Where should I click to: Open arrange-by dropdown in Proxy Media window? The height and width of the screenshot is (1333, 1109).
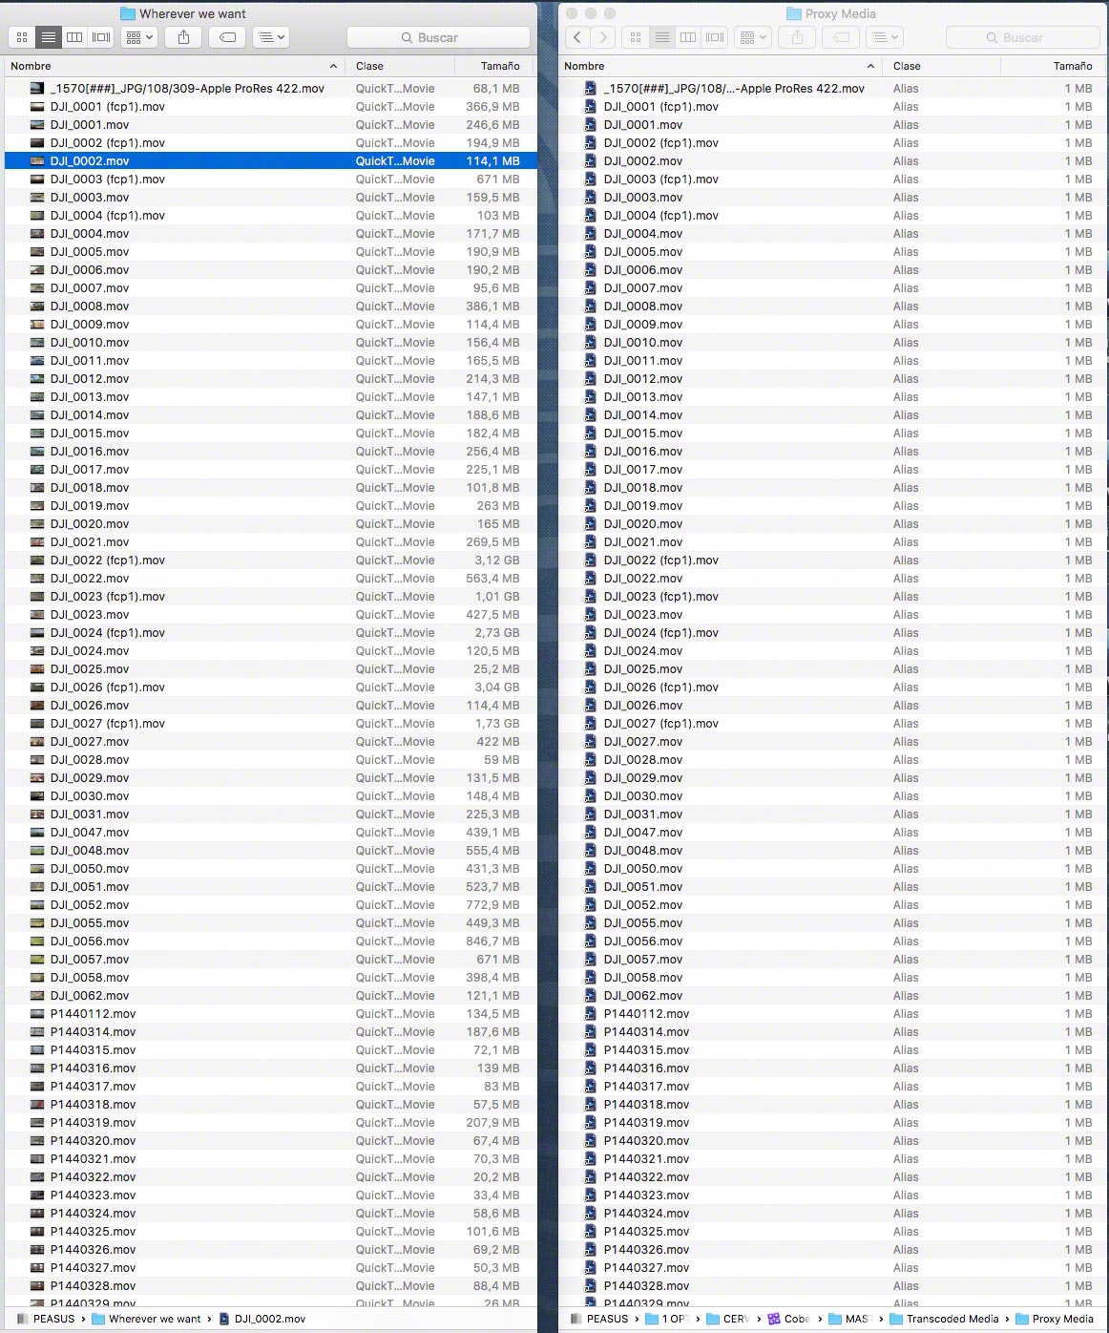click(x=753, y=37)
